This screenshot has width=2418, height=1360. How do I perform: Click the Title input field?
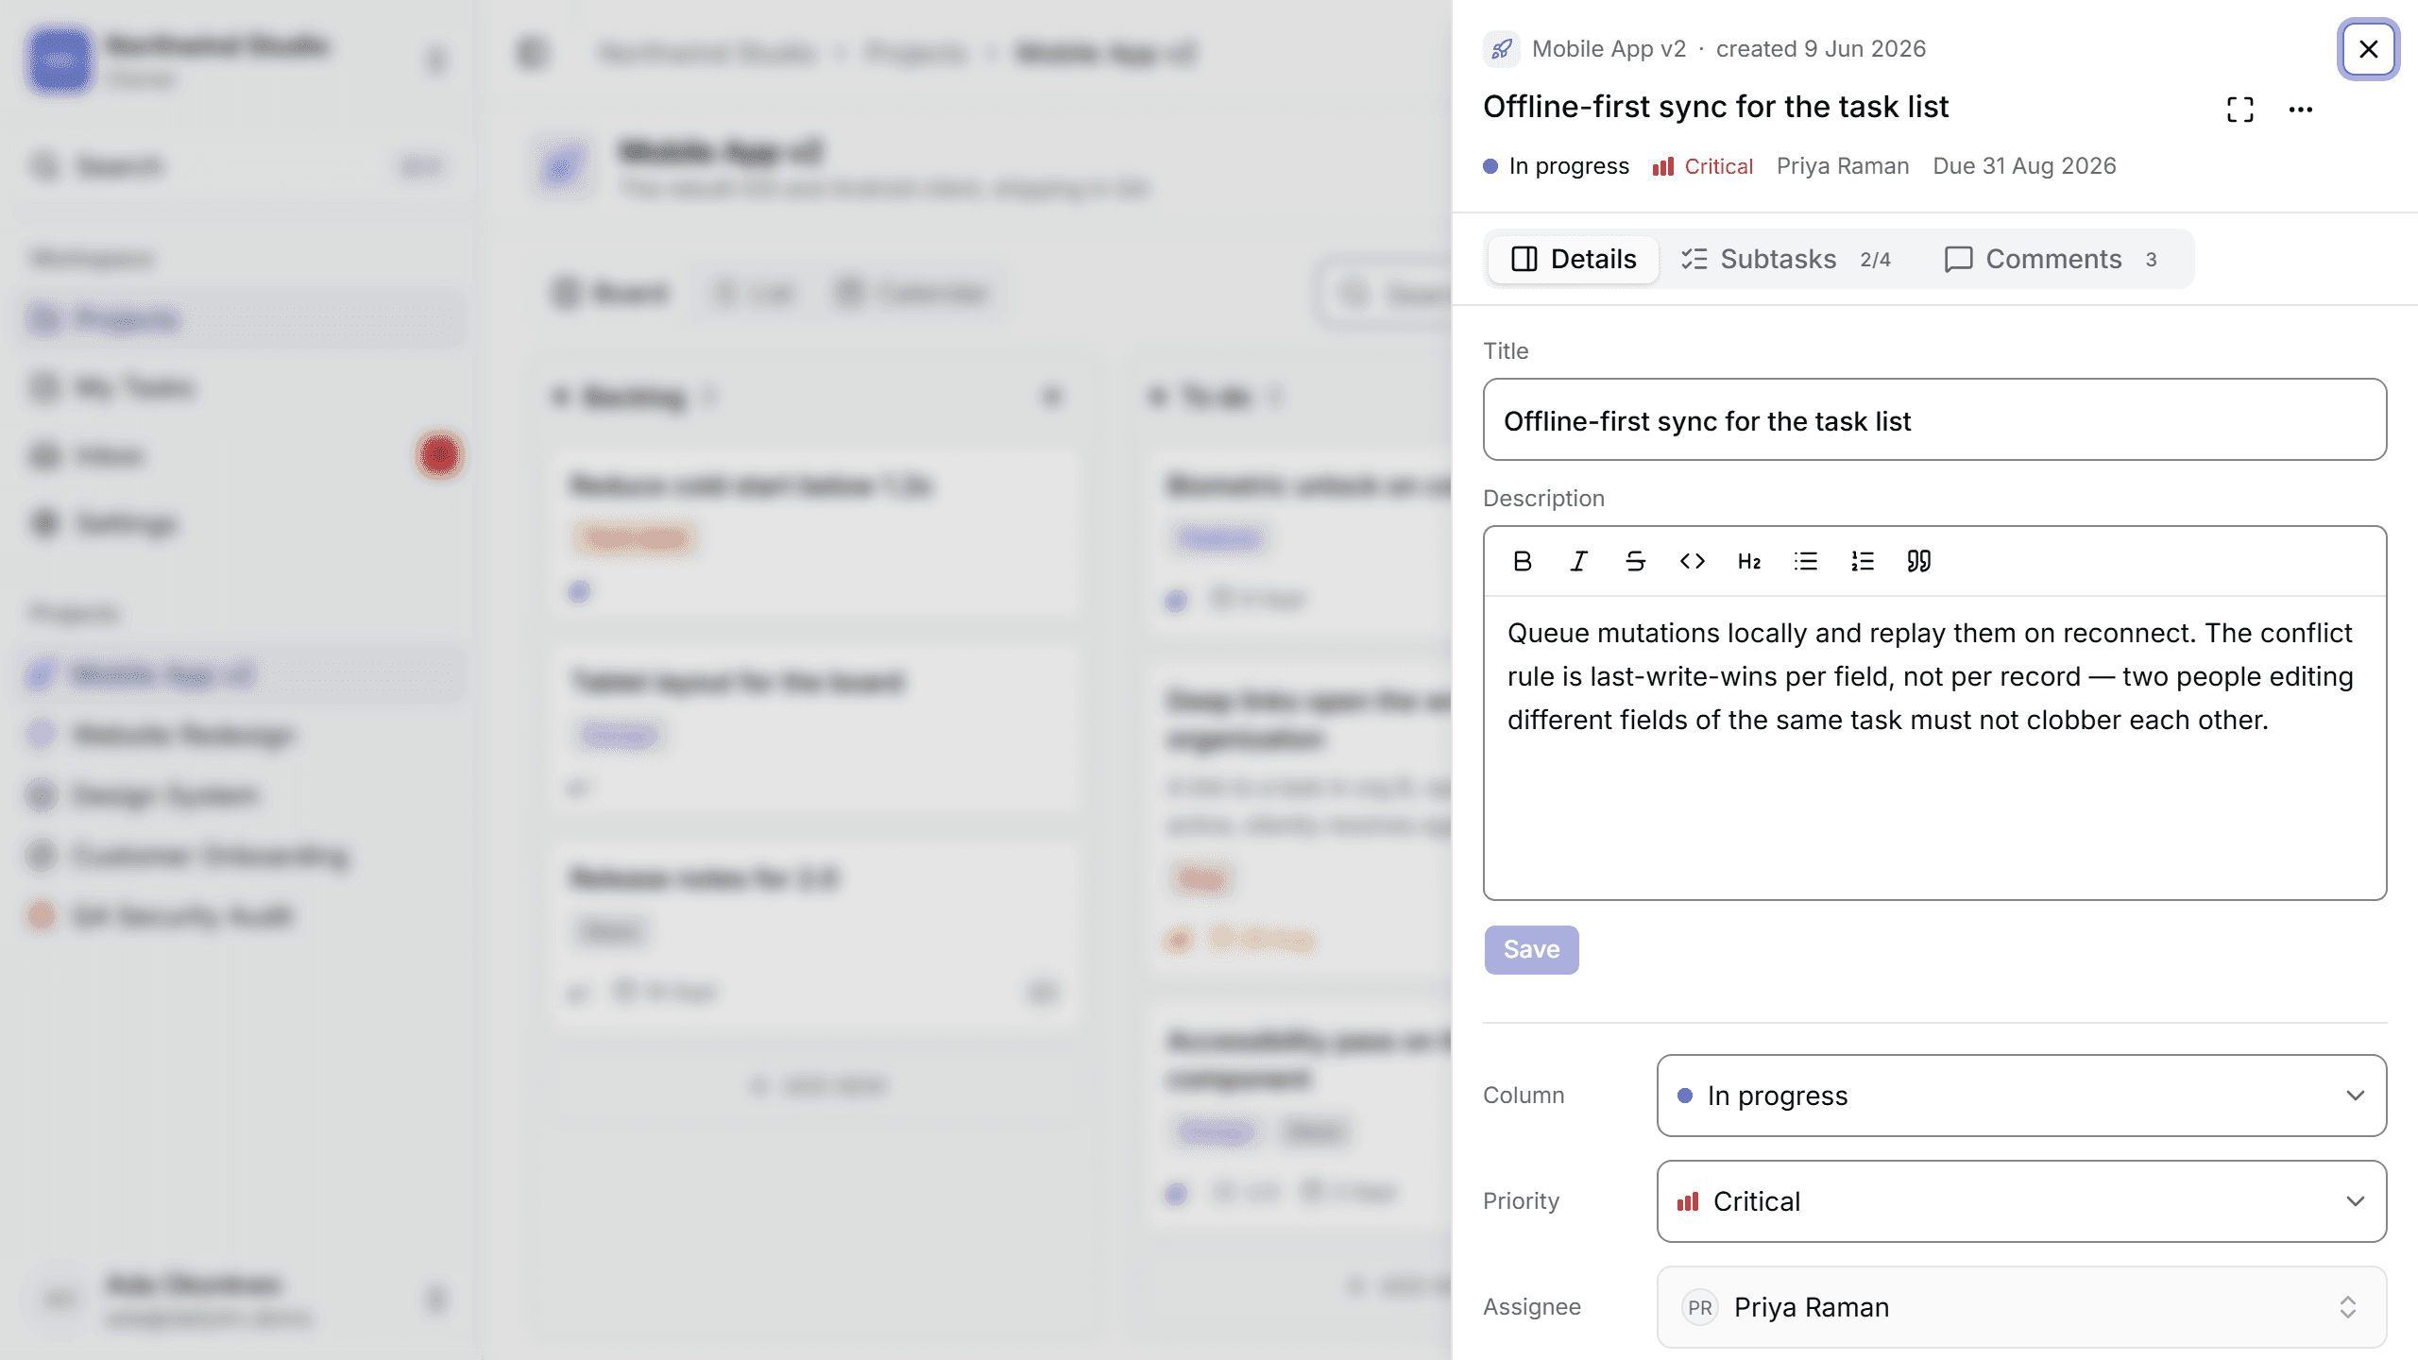[x=1934, y=419]
